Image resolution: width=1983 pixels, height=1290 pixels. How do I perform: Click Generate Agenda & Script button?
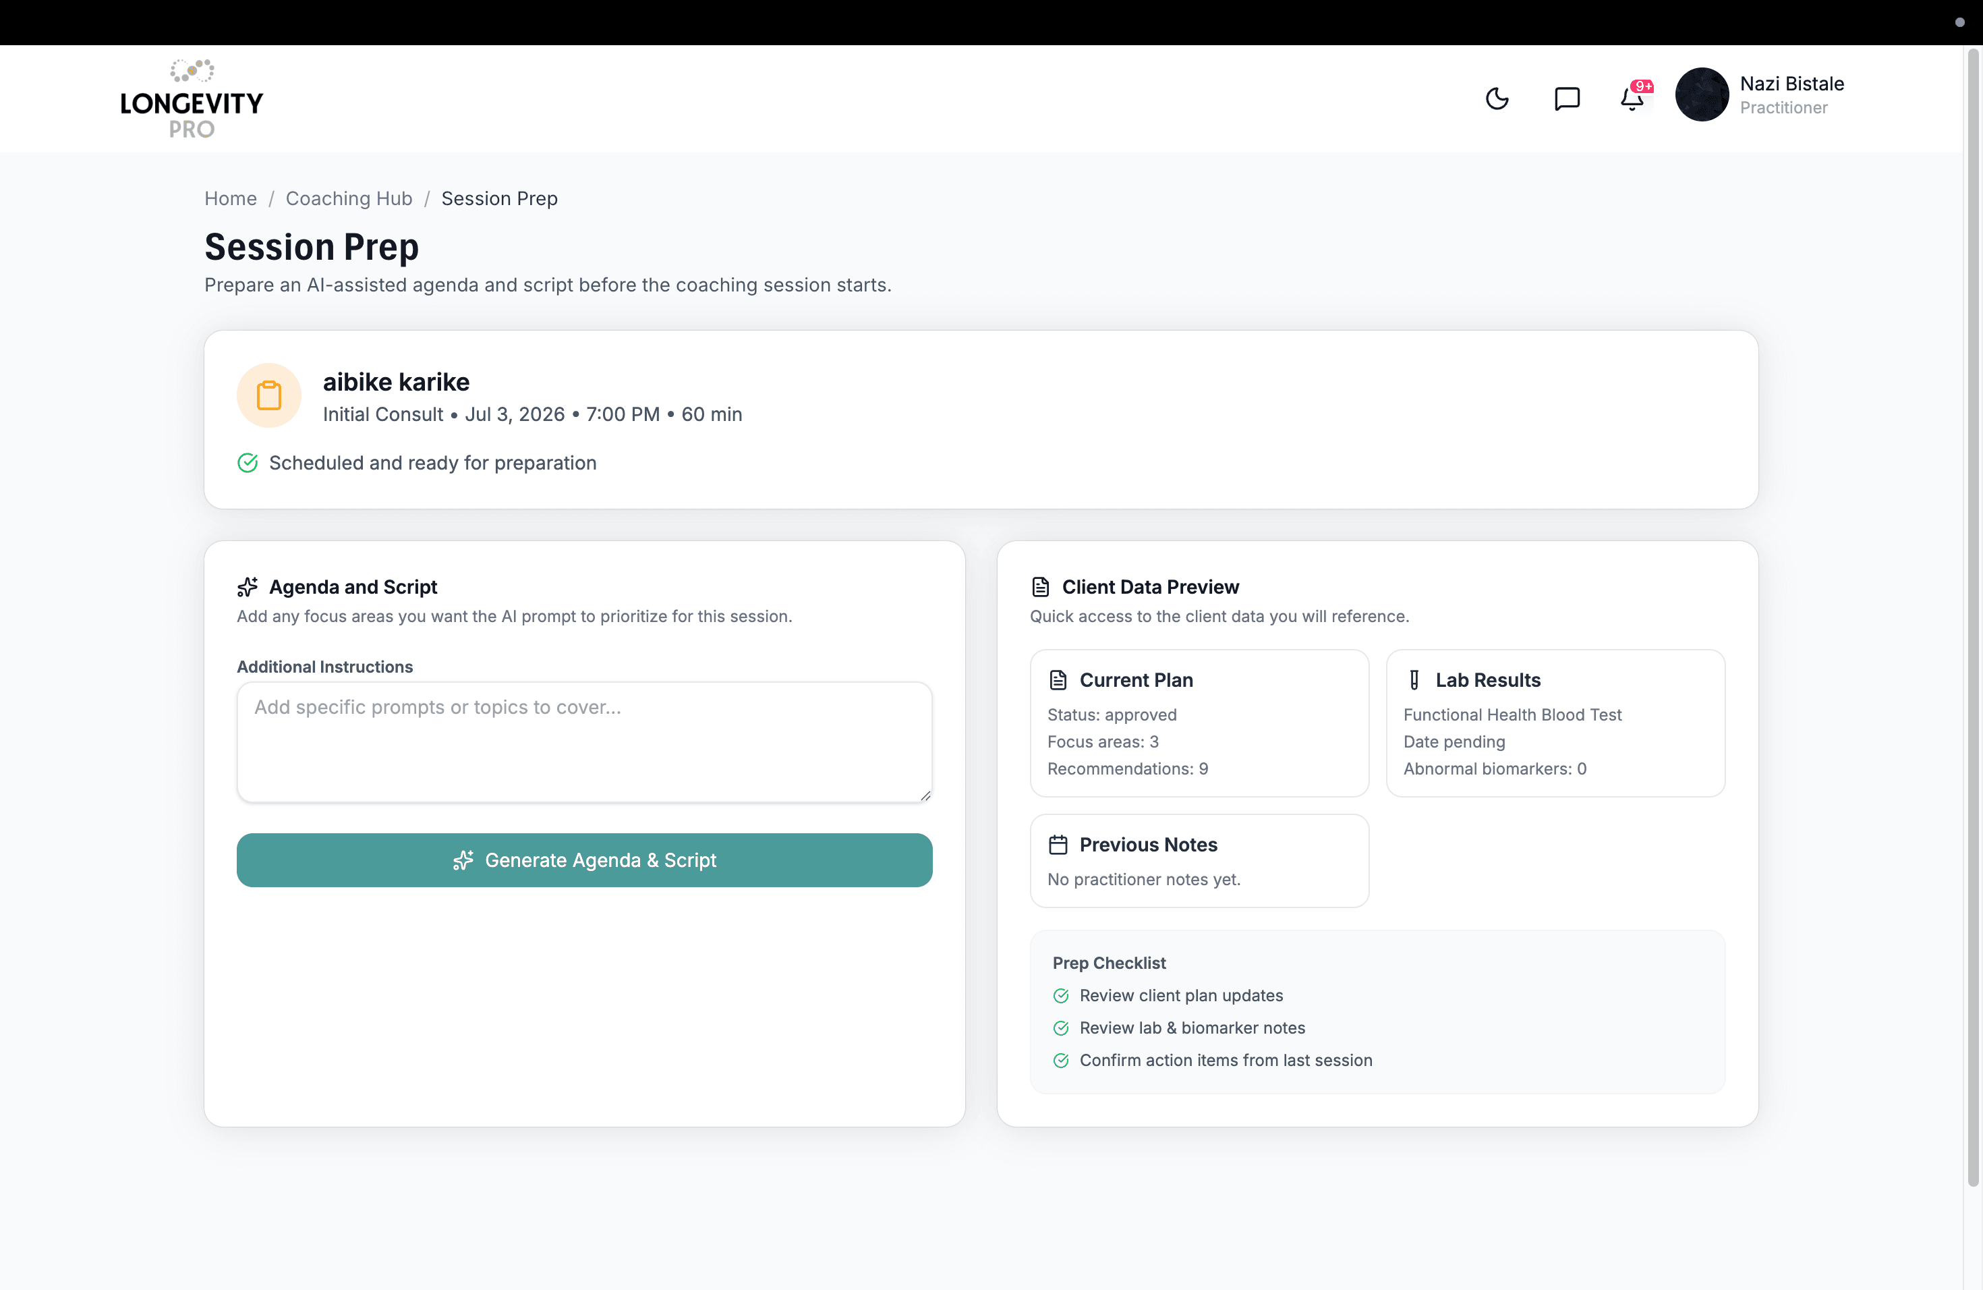[584, 860]
